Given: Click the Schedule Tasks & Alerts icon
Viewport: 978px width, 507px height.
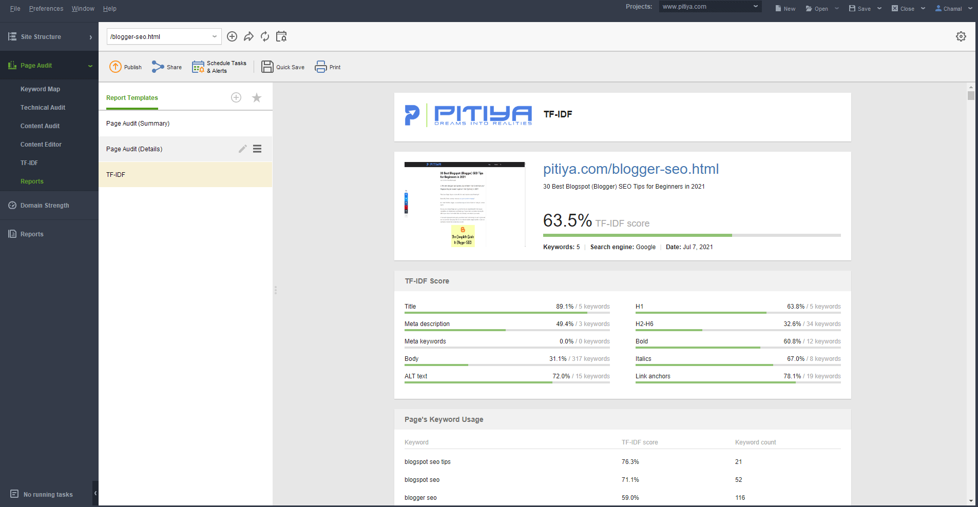Looking at the screenshot, I should click(x=198, y=67).
